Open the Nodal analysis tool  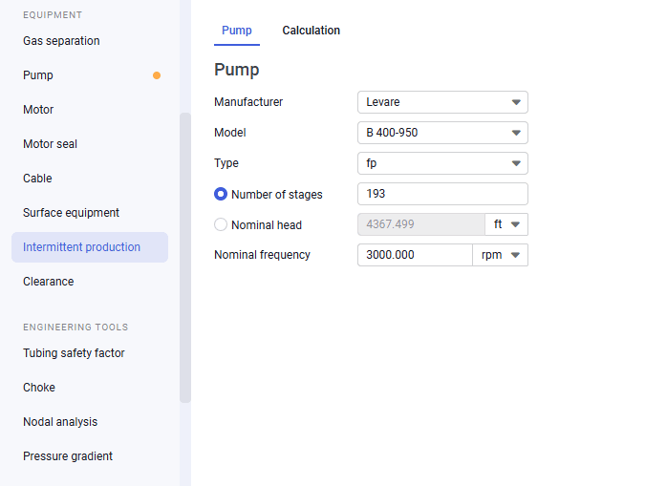click(x=60, y=422)
